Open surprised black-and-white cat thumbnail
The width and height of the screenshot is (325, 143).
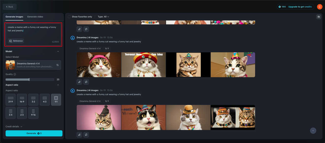click(x=143, y=117)
